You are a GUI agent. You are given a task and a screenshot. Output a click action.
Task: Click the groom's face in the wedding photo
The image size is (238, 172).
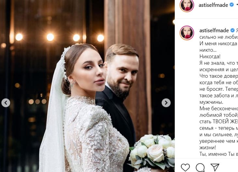pyautogui.click(x=121, y=73)
